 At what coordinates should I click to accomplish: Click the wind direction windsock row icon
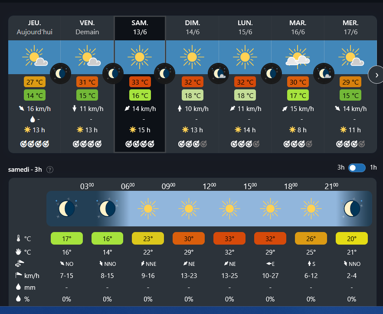20,263
